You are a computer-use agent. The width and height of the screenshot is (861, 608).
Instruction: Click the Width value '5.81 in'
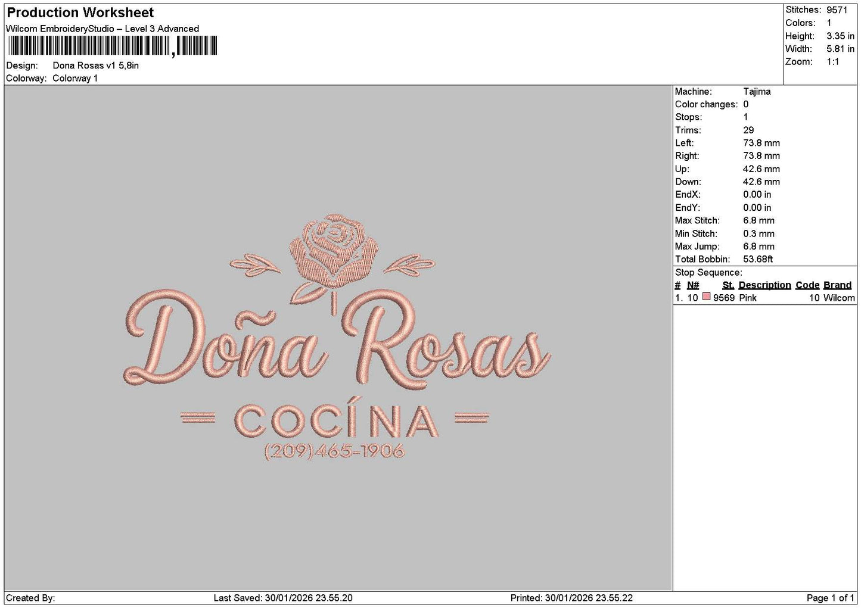click(x=840, y=49)
